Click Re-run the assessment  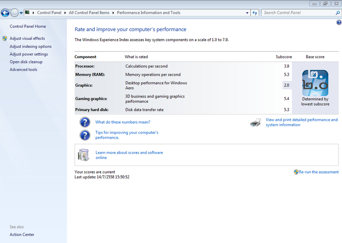[x=318, y=172]
